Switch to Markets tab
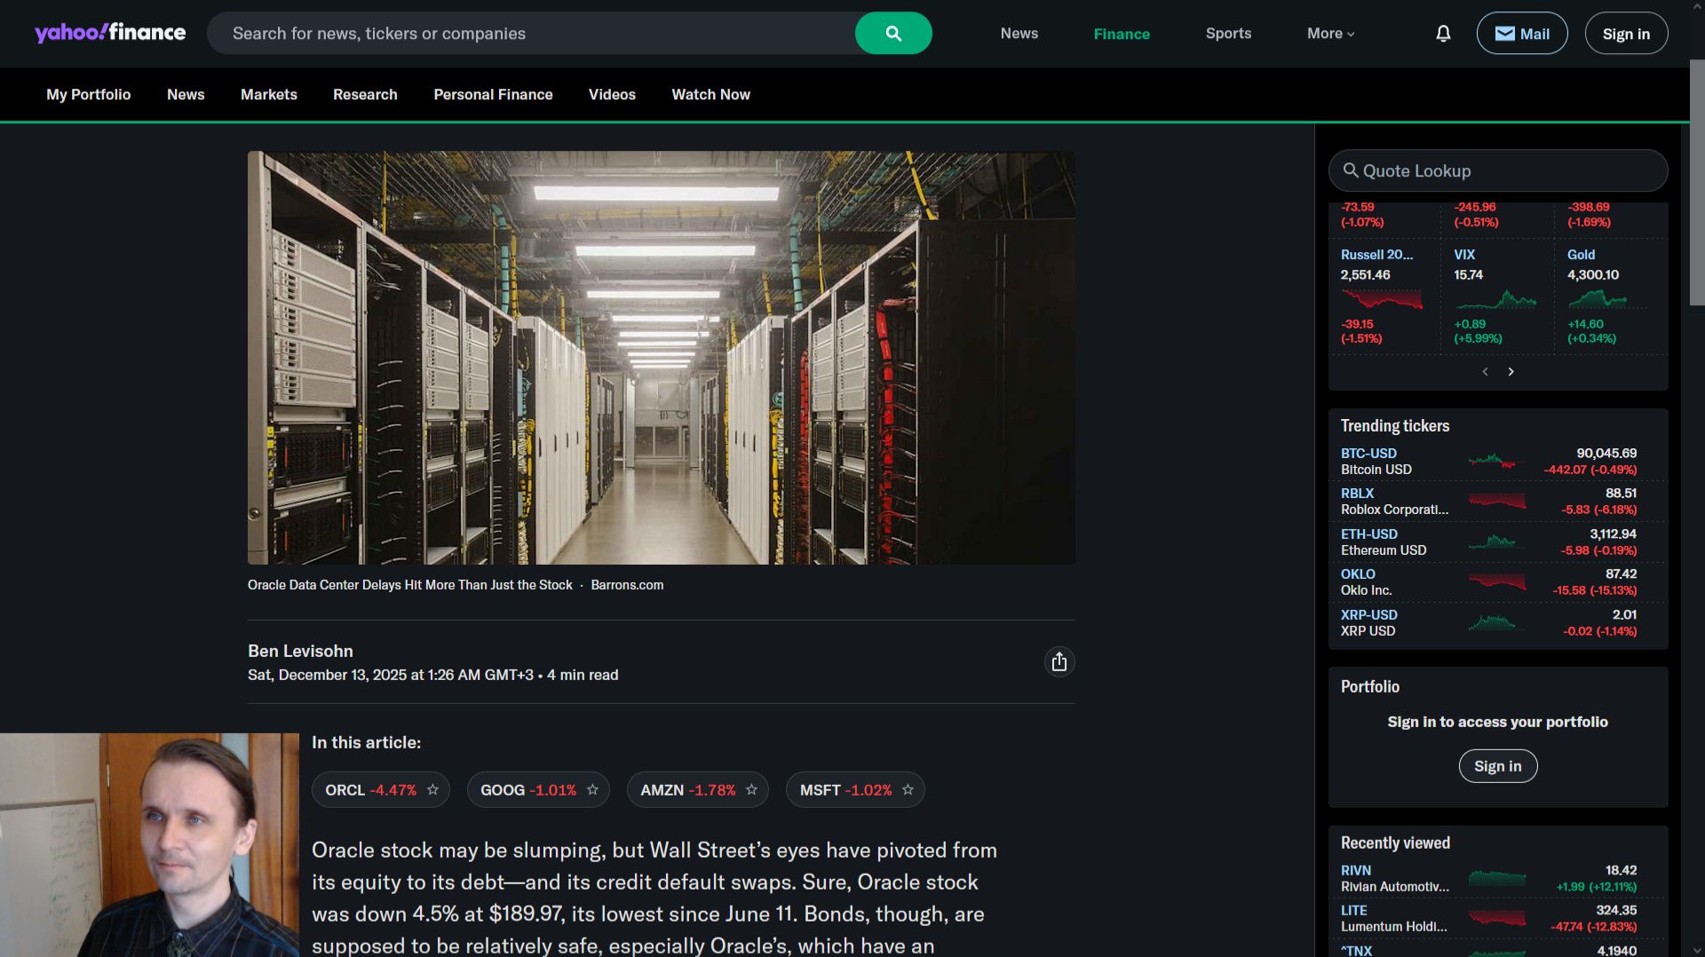This screenshot has width=1705, height=957. 268,95
